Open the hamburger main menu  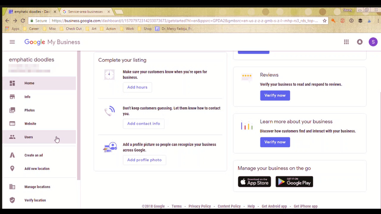tap(12, 42)
